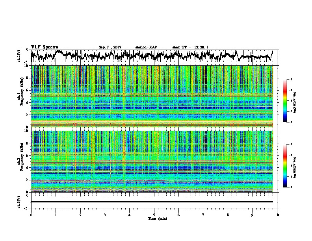Image resolution: width=312 pixels, height=241 pixels.
Task: Click the "-7" value on ch.2 colorbar
Action: [290, 187]
